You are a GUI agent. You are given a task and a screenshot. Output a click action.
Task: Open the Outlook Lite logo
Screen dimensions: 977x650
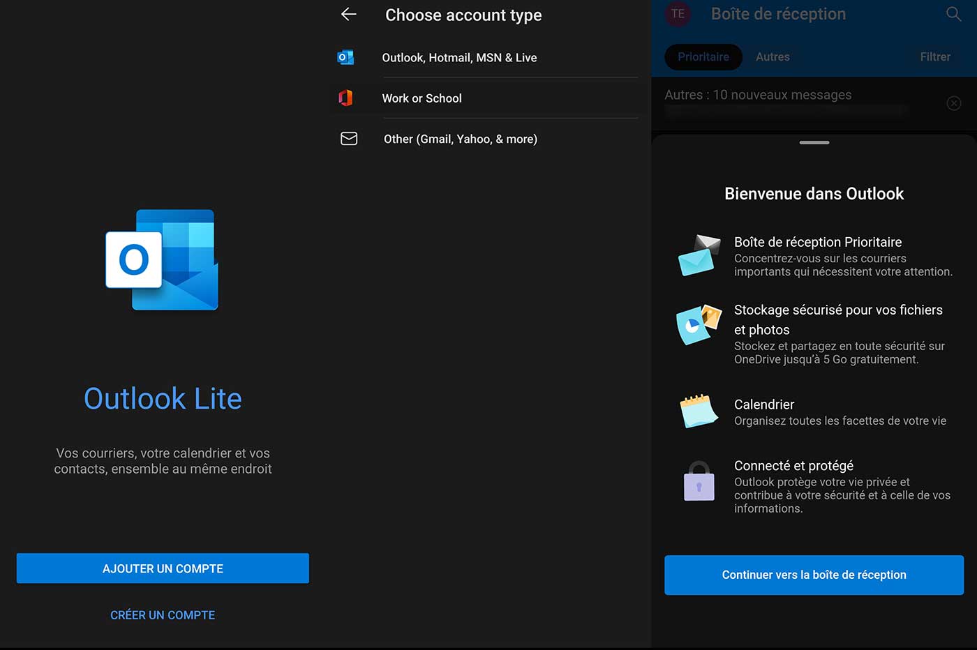point(162,260)
